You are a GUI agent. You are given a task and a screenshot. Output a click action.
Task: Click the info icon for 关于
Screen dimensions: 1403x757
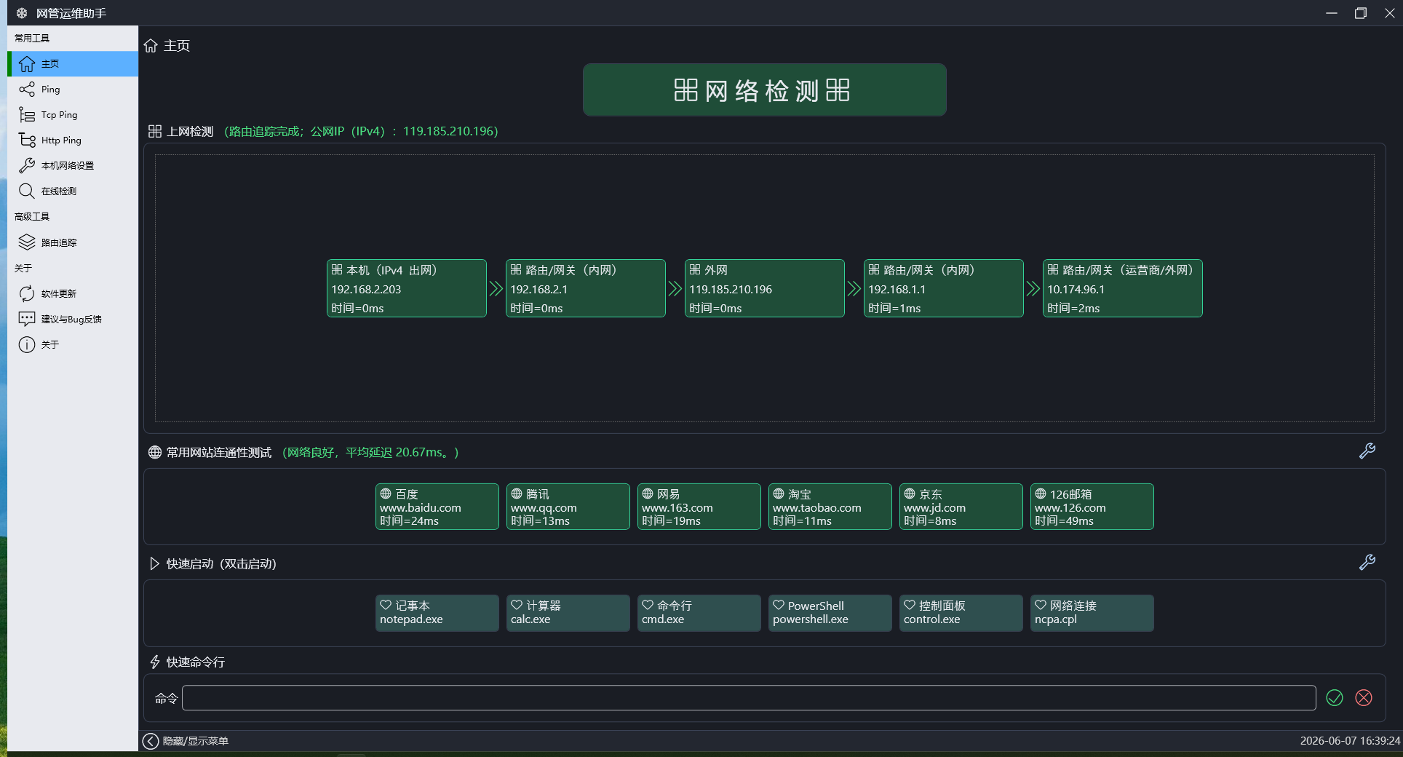27,345
